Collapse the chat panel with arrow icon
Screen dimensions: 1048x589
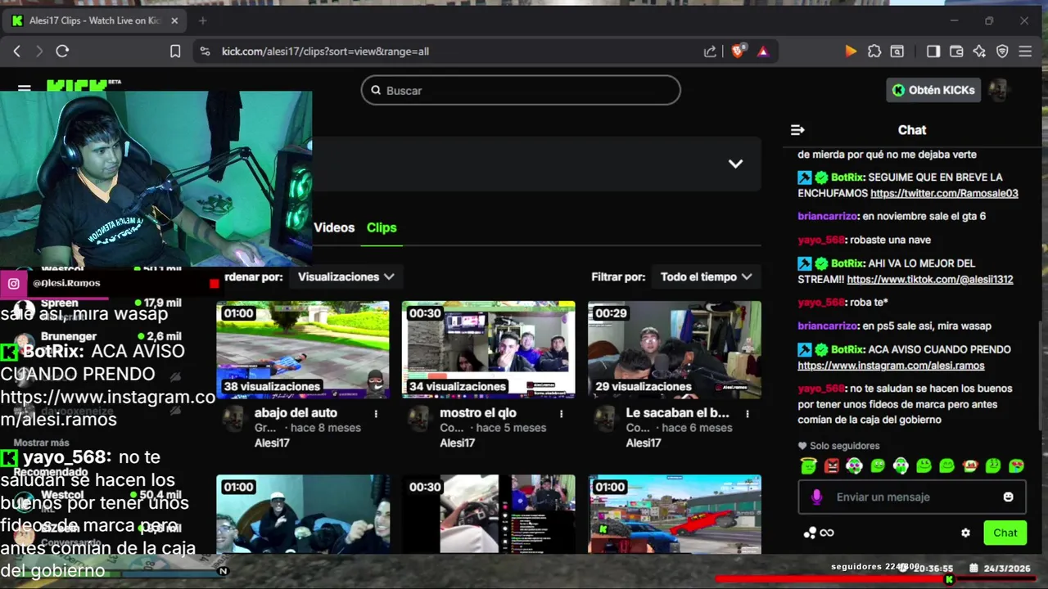[x=797, y=130]
